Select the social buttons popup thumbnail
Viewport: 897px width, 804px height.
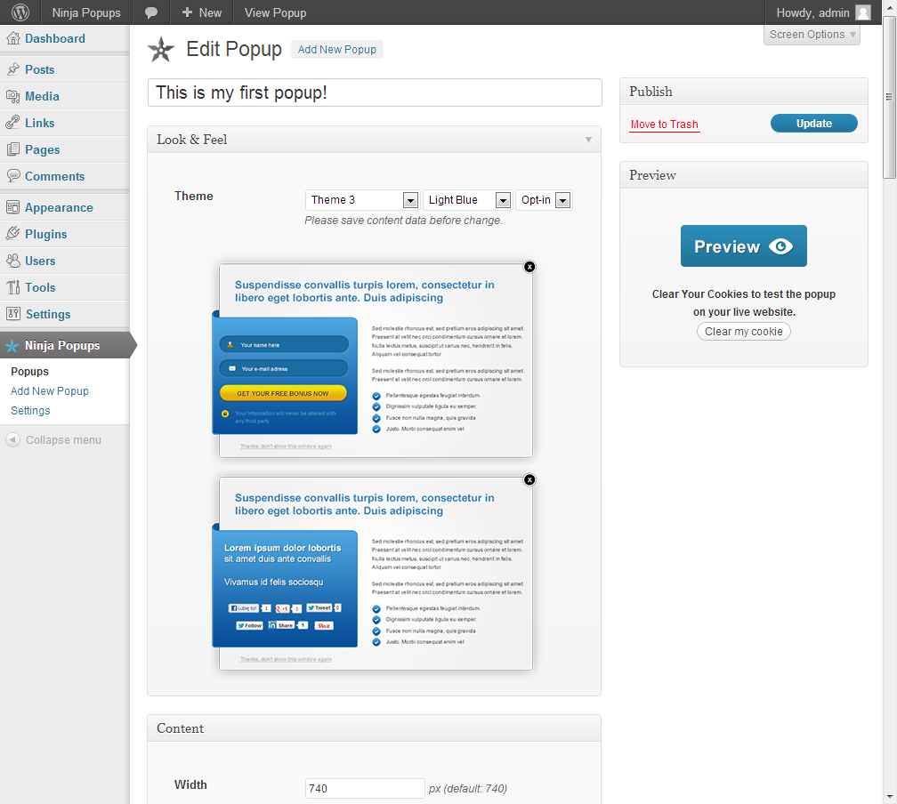pyautogui.click(x=372, y=573)
